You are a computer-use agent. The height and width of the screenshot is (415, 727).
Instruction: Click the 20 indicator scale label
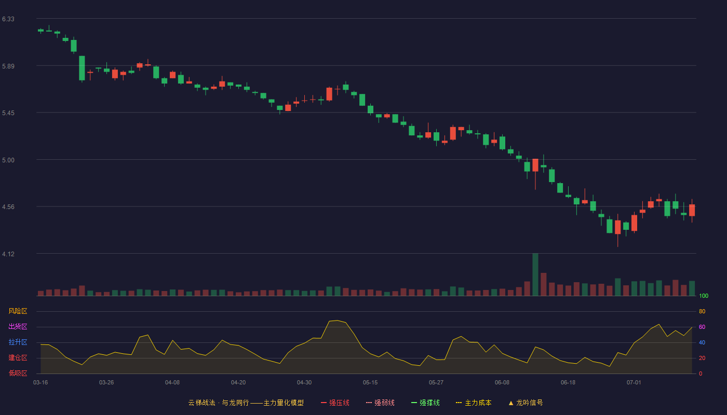[702, 358]
